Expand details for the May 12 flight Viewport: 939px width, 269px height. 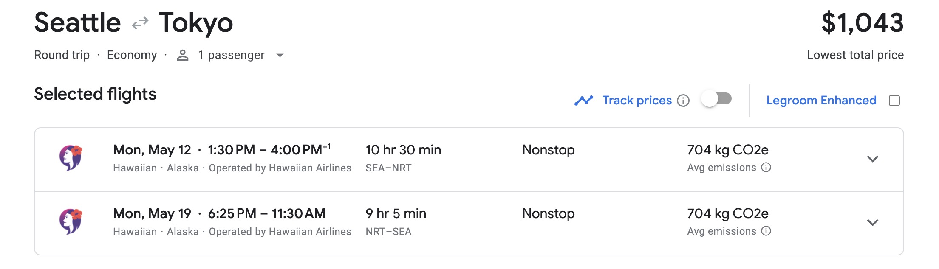[x=873, y=160]
